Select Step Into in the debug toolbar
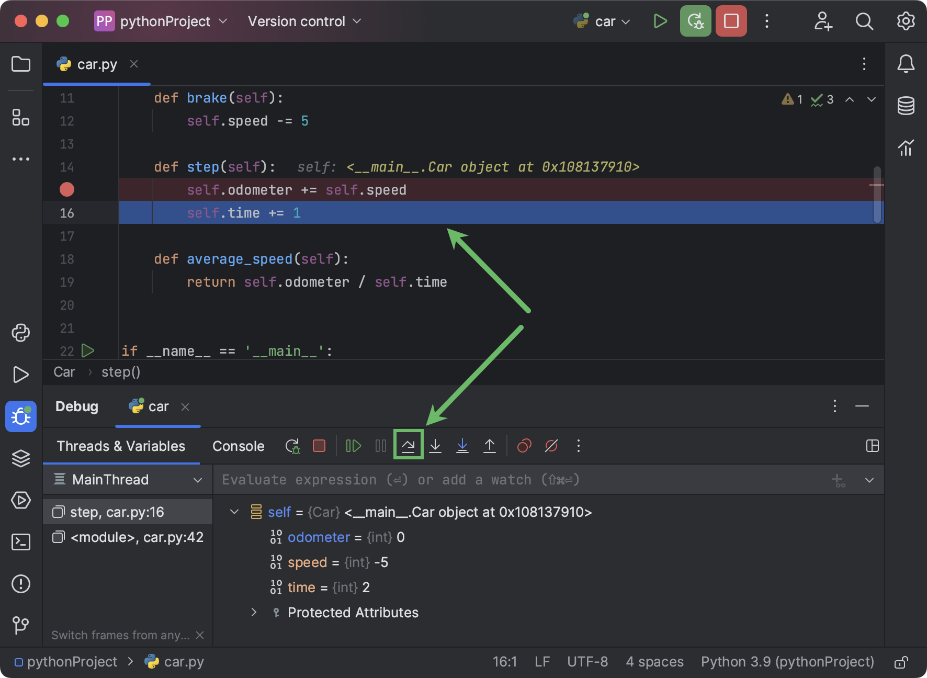 435,445
